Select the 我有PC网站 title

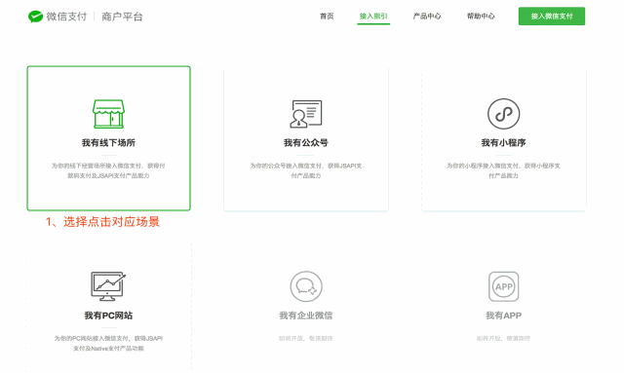108,316
